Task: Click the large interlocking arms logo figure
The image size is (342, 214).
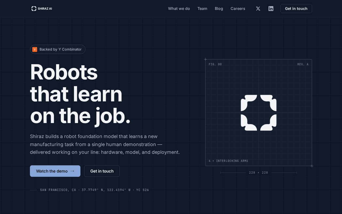Action: 259,113
